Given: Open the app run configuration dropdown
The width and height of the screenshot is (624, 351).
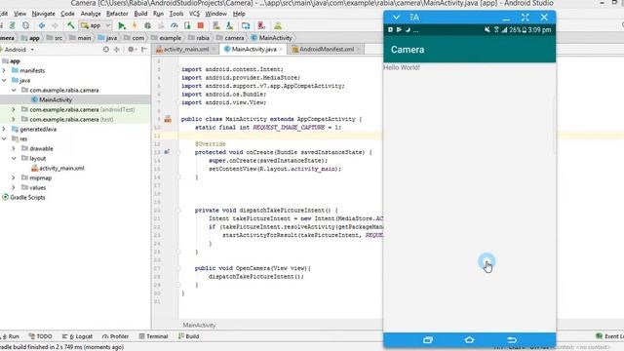Looking at the screenshot, I should pyautogui.click(x=96, y=25).
